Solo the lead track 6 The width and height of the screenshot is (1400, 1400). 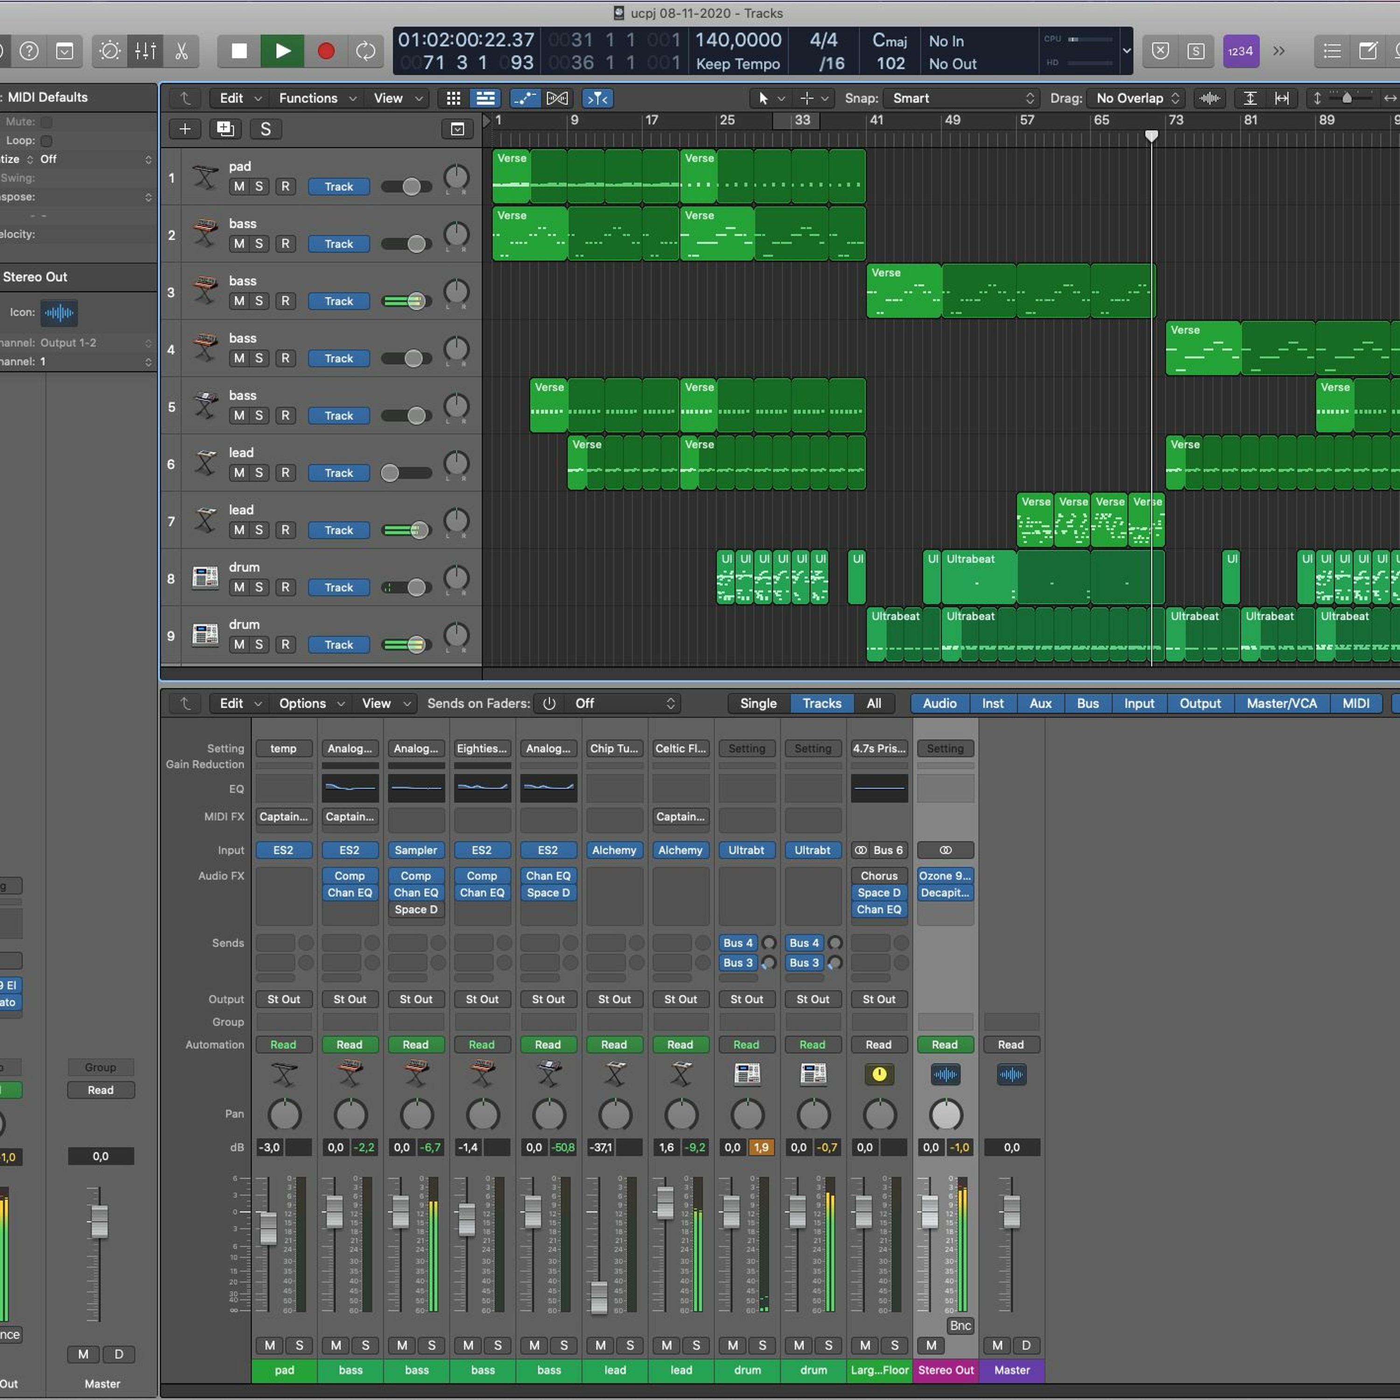pyautogui.click(x=259, y=472)
